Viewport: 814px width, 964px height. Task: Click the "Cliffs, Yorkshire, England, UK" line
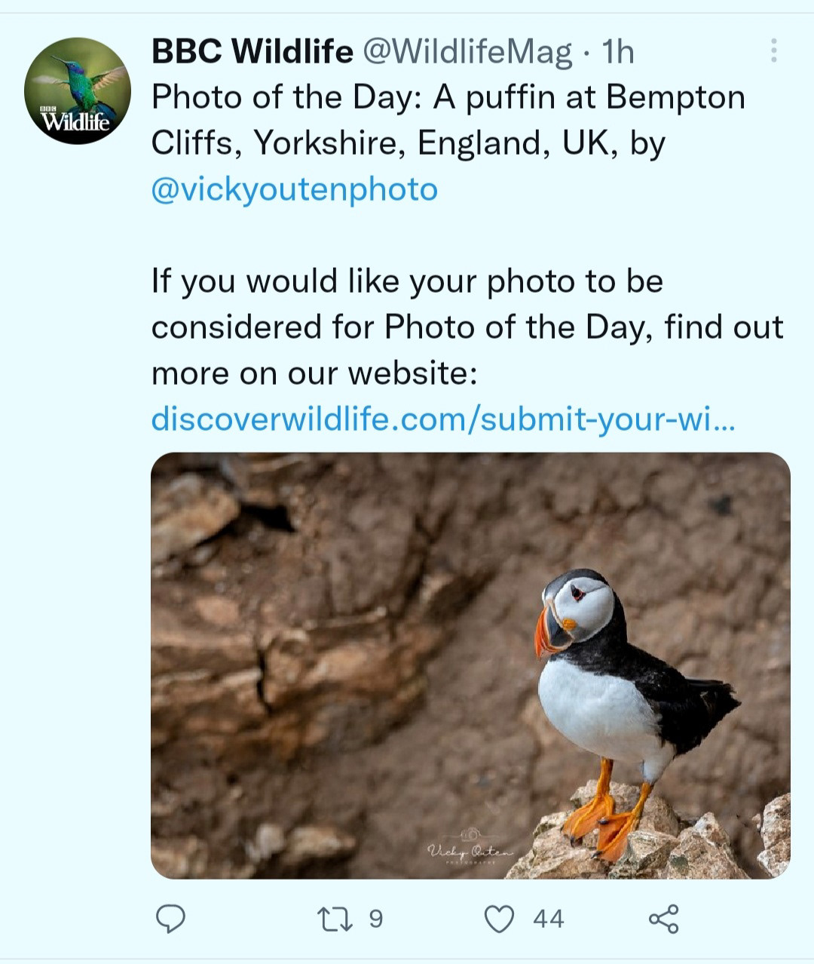pyautogui.click(x=407, y=143)
